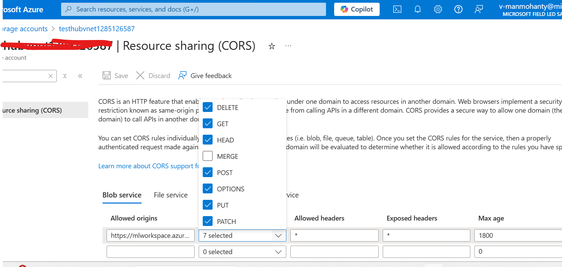The width and height of the screenshot is (562, 267).
Task: Uncheck the DELETE method checkbox
Action: click(208, 107)
